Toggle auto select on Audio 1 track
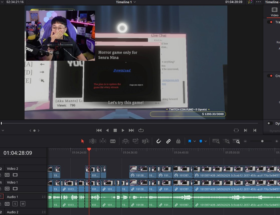This screenshot has height=215, width=280. pyautogui.click(x=7, y=204)
